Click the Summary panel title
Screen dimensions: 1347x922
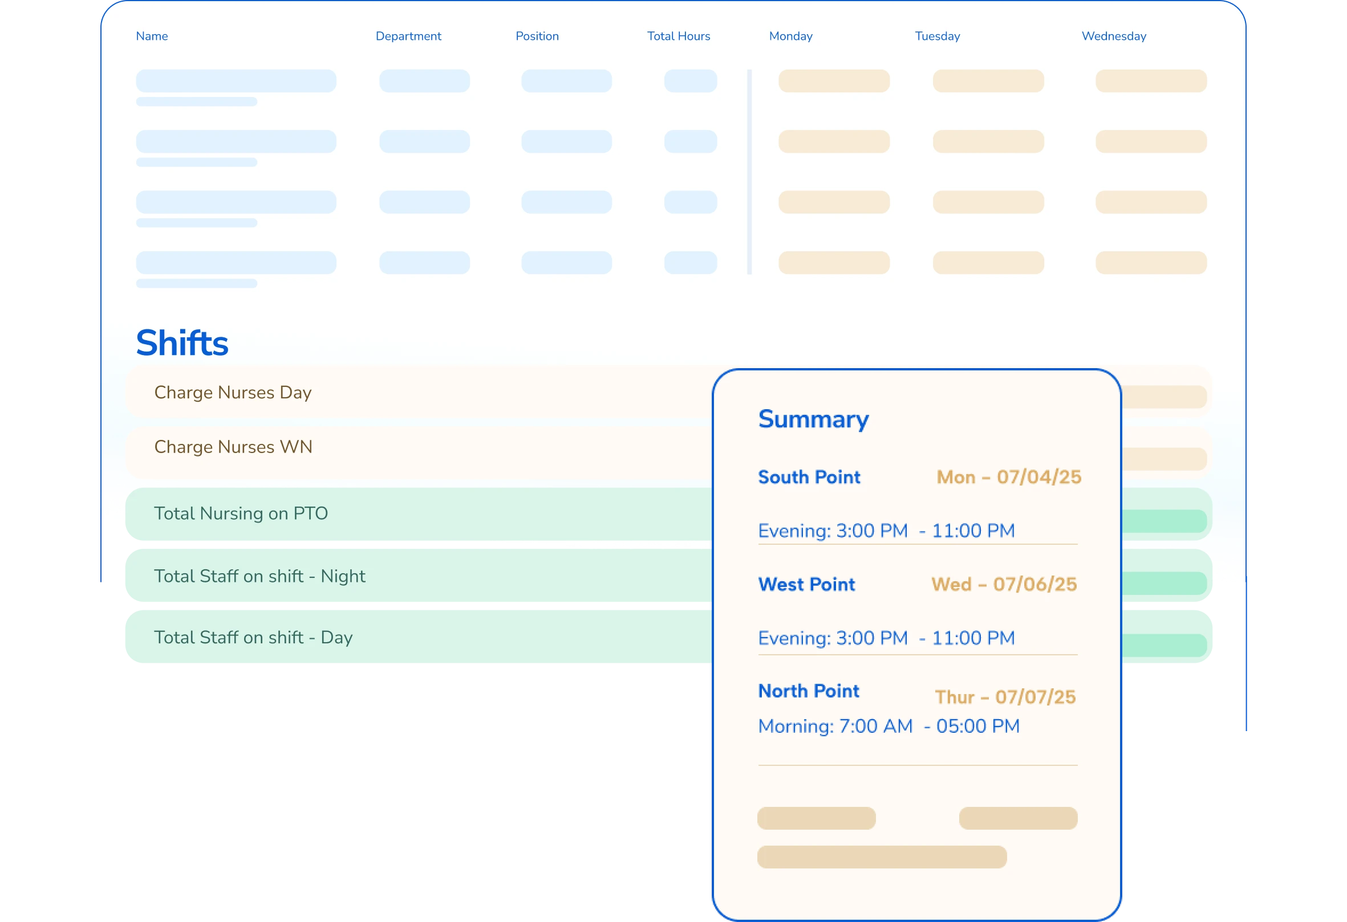[813, 419]
